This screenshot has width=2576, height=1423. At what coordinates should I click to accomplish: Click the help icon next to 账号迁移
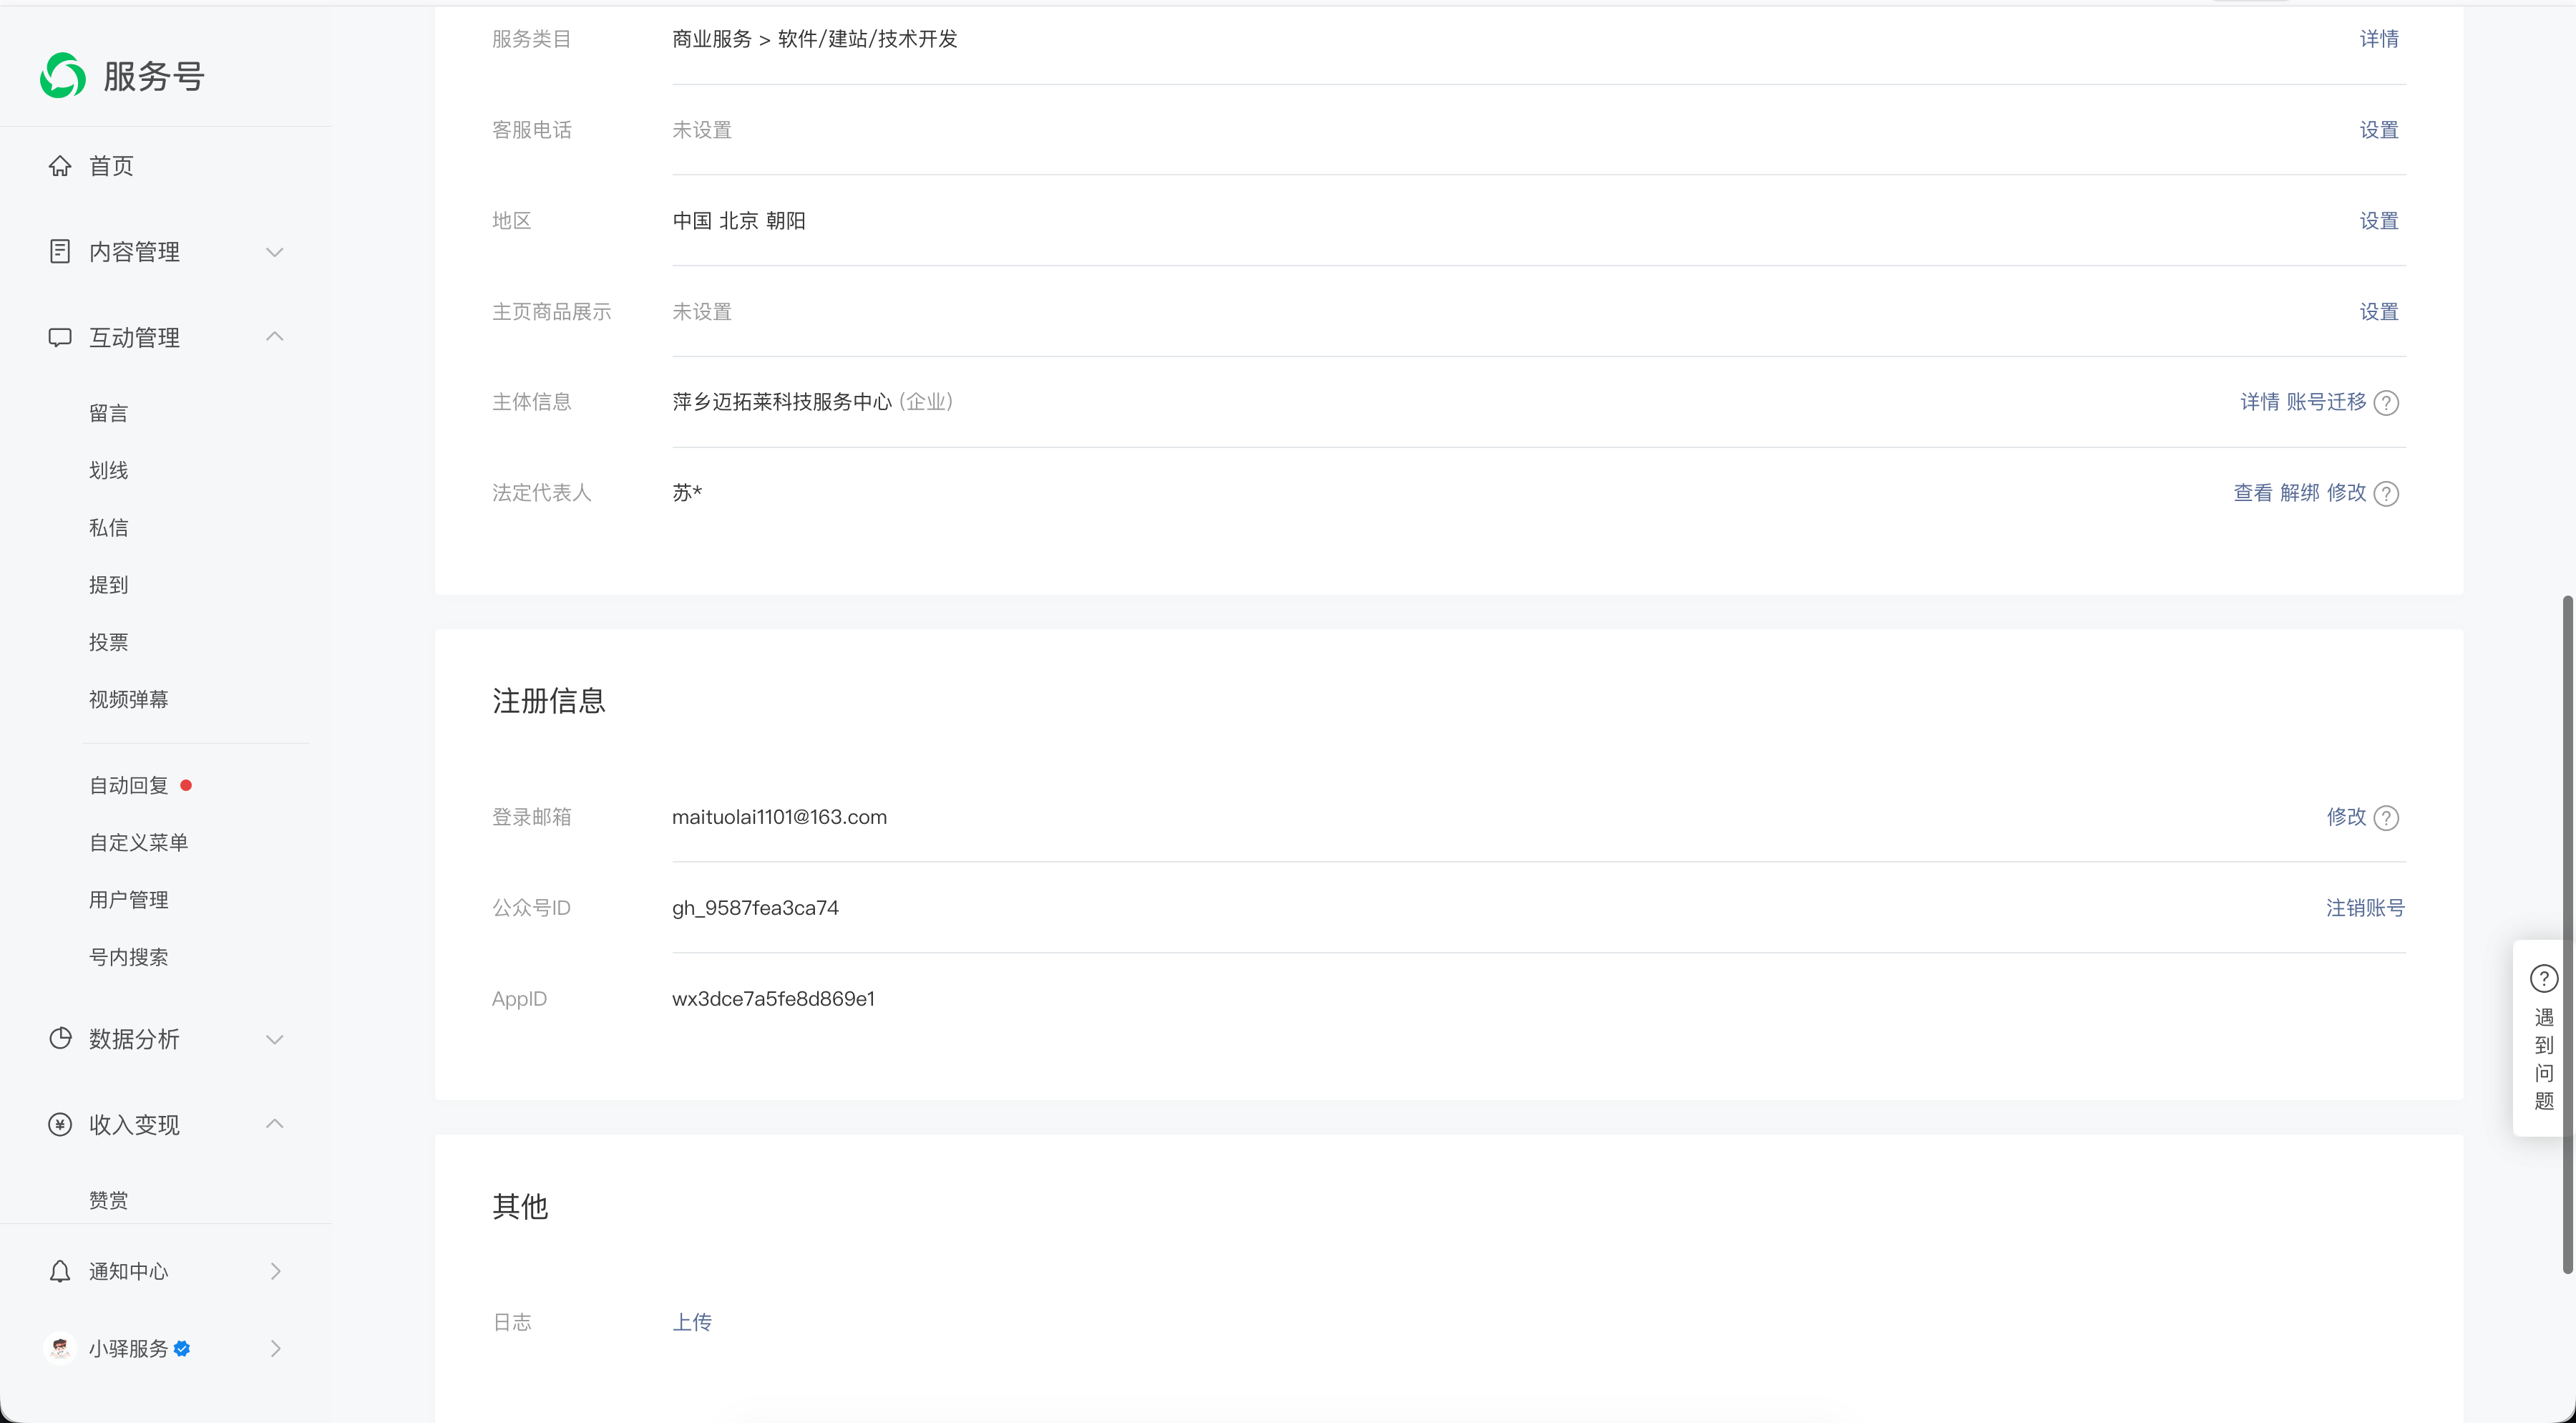(x=2386, y=403)
